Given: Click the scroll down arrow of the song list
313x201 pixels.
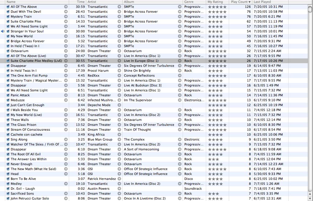Looking at the screenshot, I should pyautogui.click(x=310, y=199).
